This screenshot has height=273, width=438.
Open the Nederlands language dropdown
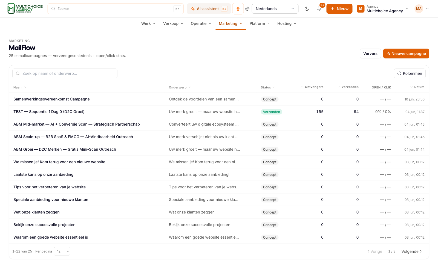pos(275,9)
